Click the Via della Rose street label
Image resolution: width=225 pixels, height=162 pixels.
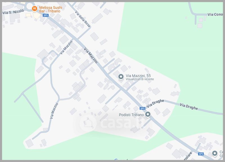point(83,19)
